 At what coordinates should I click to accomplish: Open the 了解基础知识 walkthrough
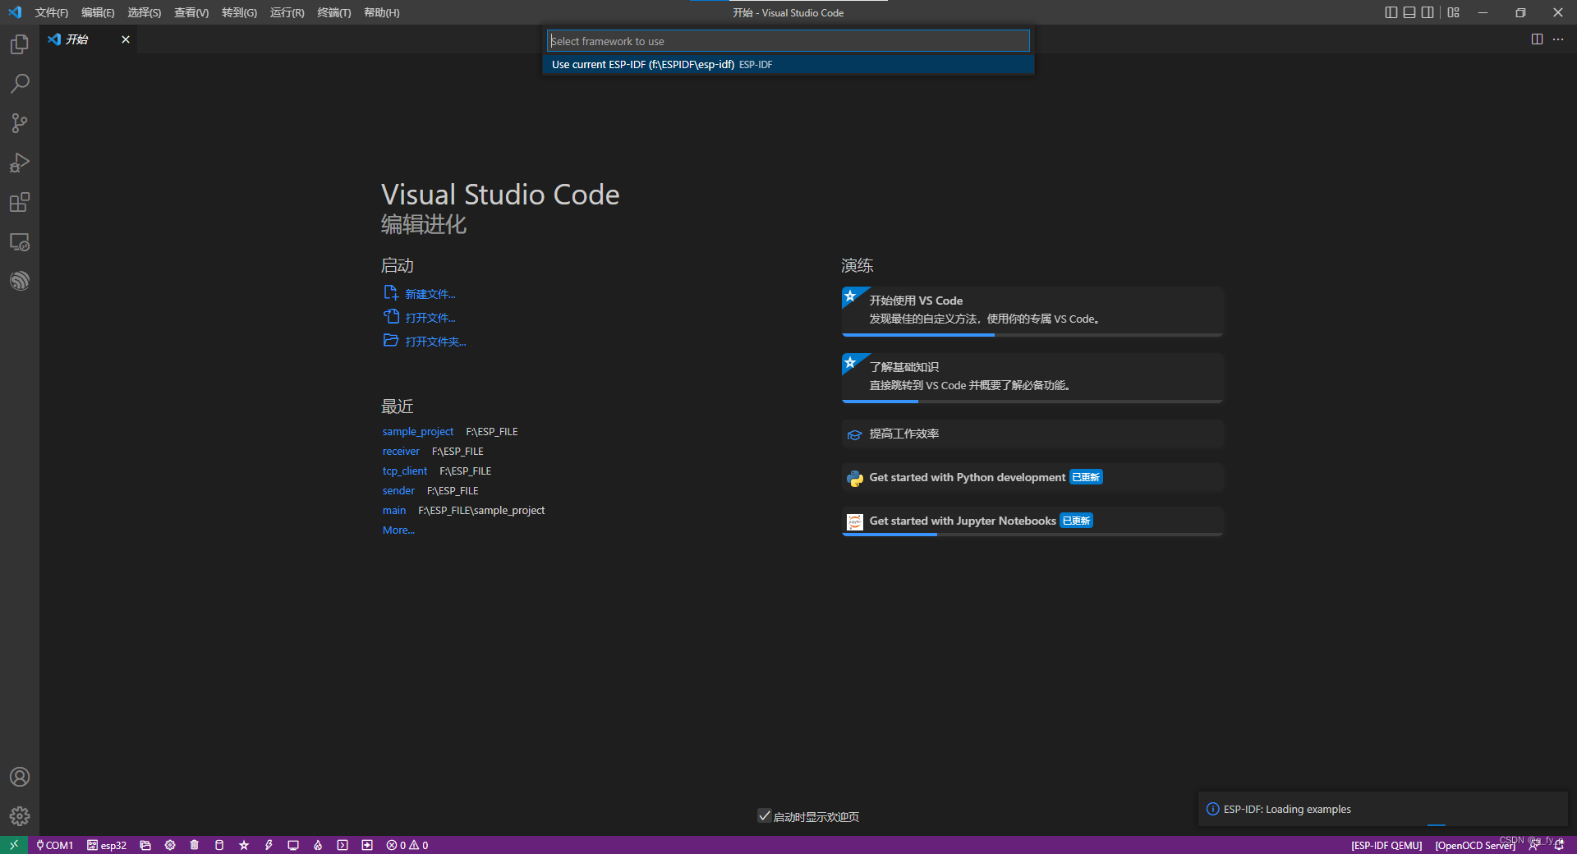1032,378
